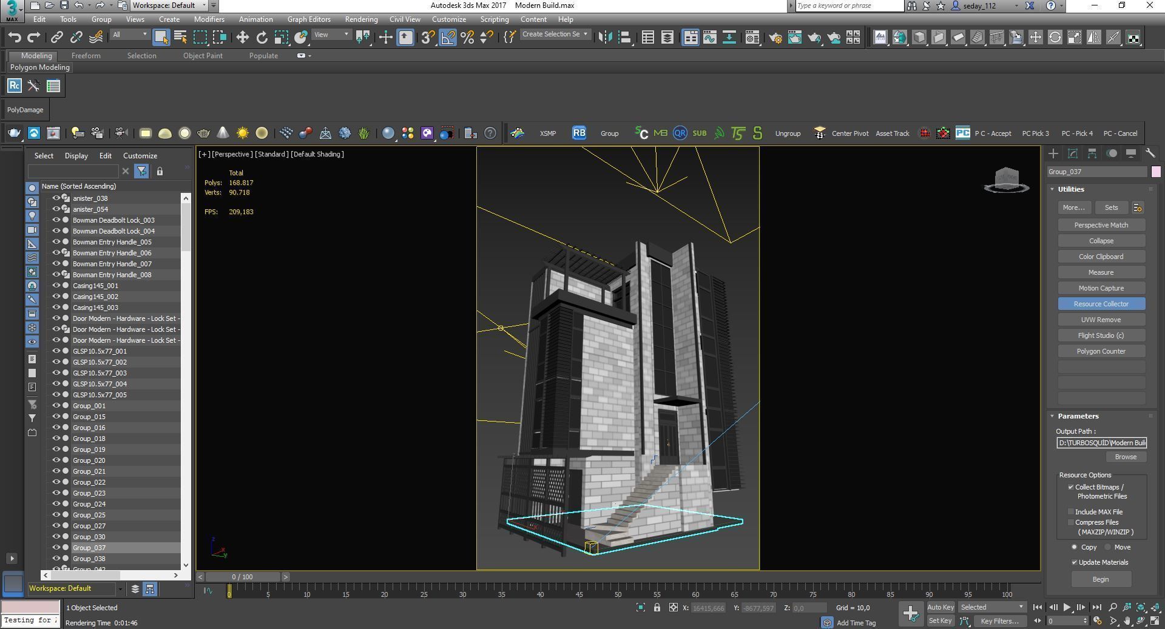Open the View reference coordinate dropdown
1165x629 pixels.
pos(331,35)
